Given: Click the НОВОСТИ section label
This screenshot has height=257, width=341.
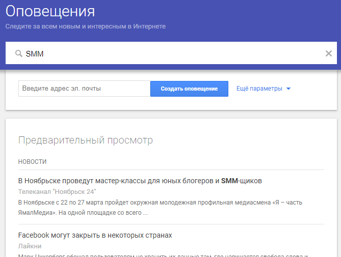Looking at the screenshot, I should point(33,161).
